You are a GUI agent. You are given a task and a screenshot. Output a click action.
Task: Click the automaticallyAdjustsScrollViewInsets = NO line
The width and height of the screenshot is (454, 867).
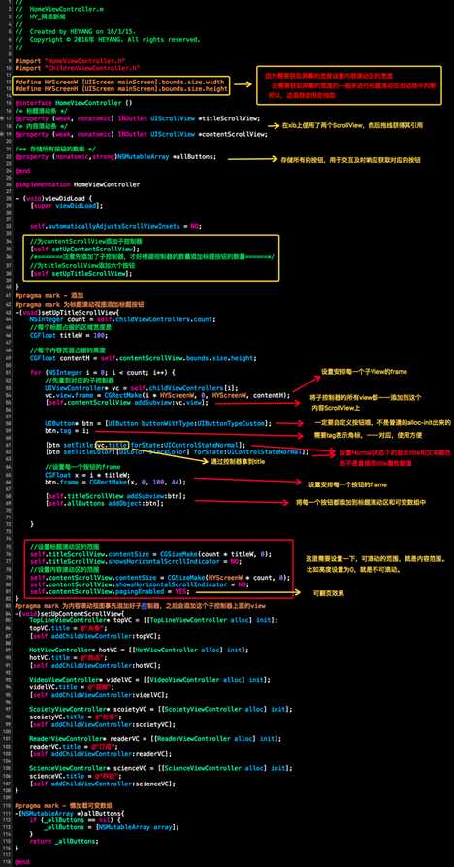pos(115,226)
